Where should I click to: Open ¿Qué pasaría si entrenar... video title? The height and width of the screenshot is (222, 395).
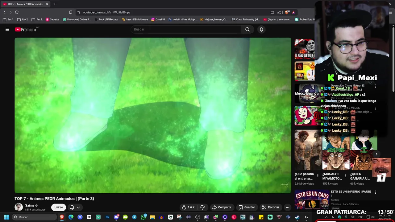click(304, 176)
